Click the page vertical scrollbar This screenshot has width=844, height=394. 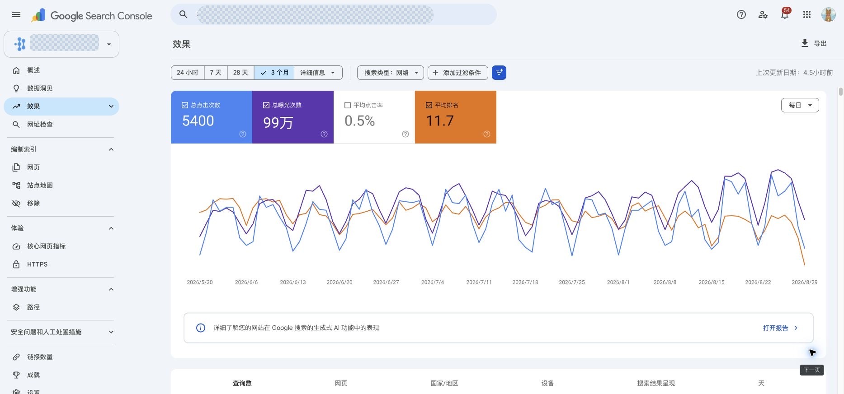coord(841,92)
